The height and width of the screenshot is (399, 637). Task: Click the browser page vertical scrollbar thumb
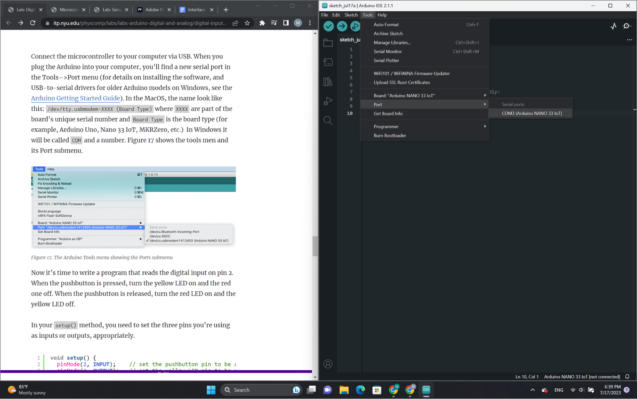click(x=315, y=246)
